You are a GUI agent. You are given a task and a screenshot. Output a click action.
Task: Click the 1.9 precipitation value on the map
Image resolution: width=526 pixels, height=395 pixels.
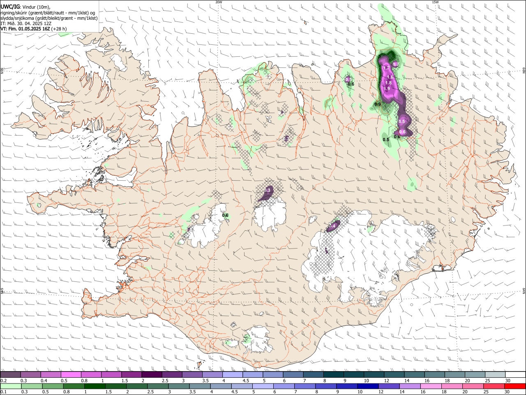click(x=387, y=88)
